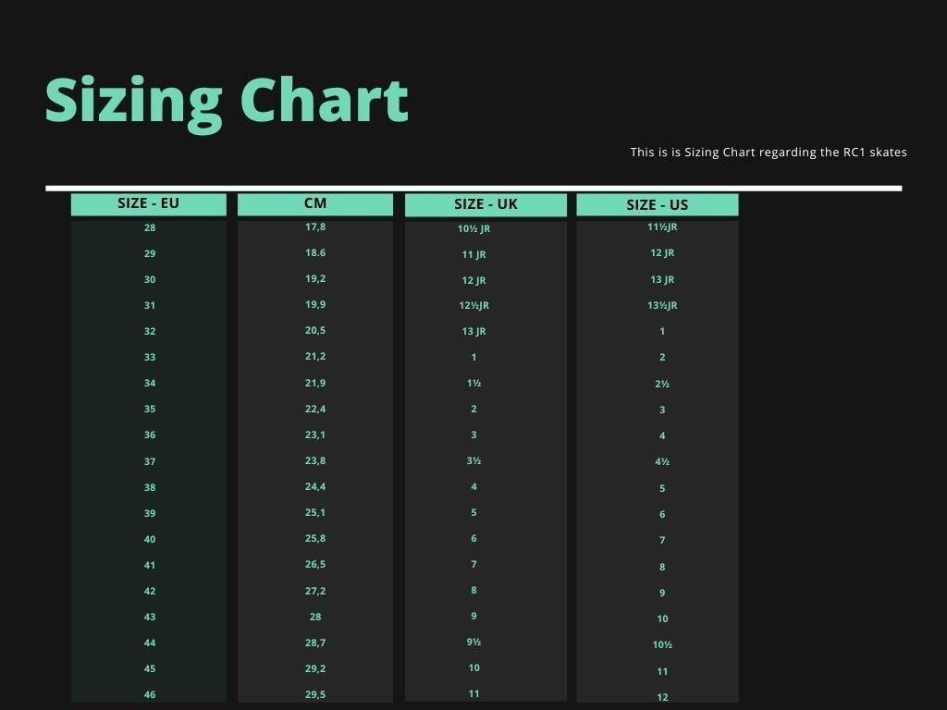Image resolution: width=947 pixels, height=710 pixels.
Task: Select EU size 28 in the first column
Action: pyautogui.click(x=150, y=227)
